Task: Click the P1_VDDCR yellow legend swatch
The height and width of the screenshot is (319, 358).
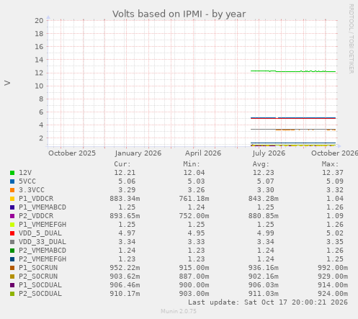Action: tap(12, 199)
